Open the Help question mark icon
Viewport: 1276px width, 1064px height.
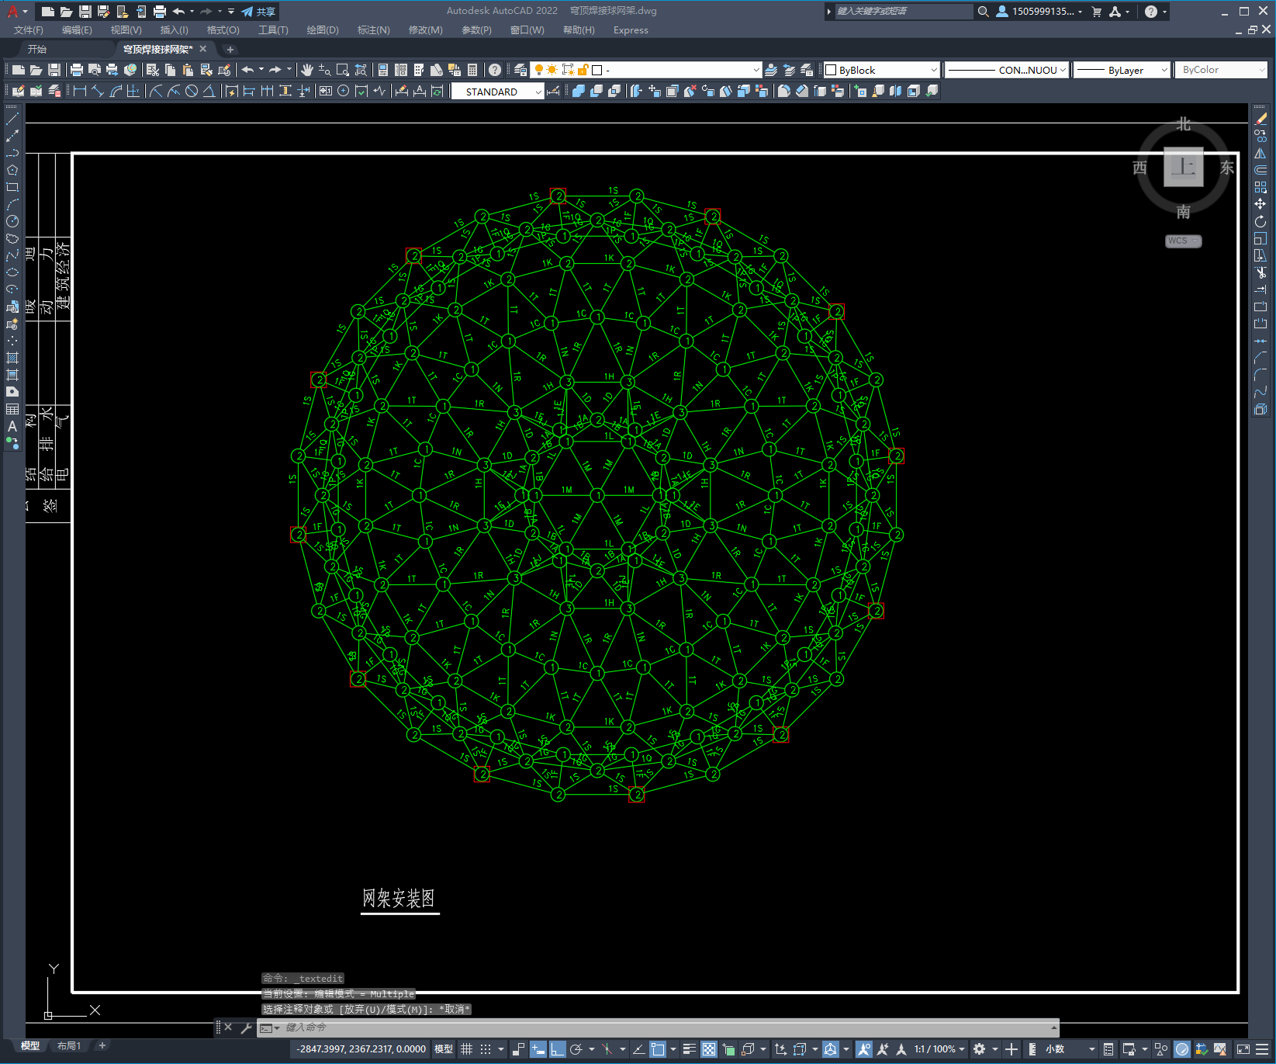pyautogui.click(x=495, y=70)
